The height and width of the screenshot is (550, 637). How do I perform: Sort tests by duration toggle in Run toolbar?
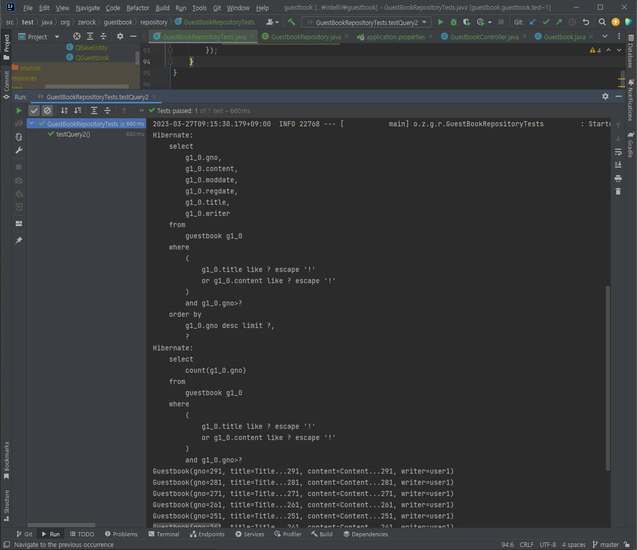point(77,111)
